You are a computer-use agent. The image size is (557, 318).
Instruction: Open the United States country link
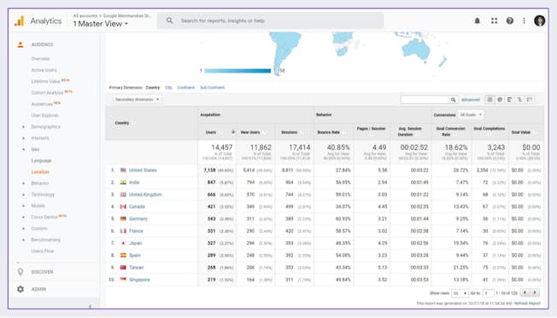[143, 171]
